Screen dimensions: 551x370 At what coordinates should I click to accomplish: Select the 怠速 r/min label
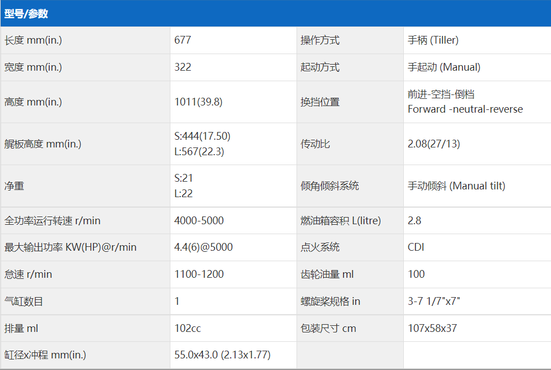[28, 274]
